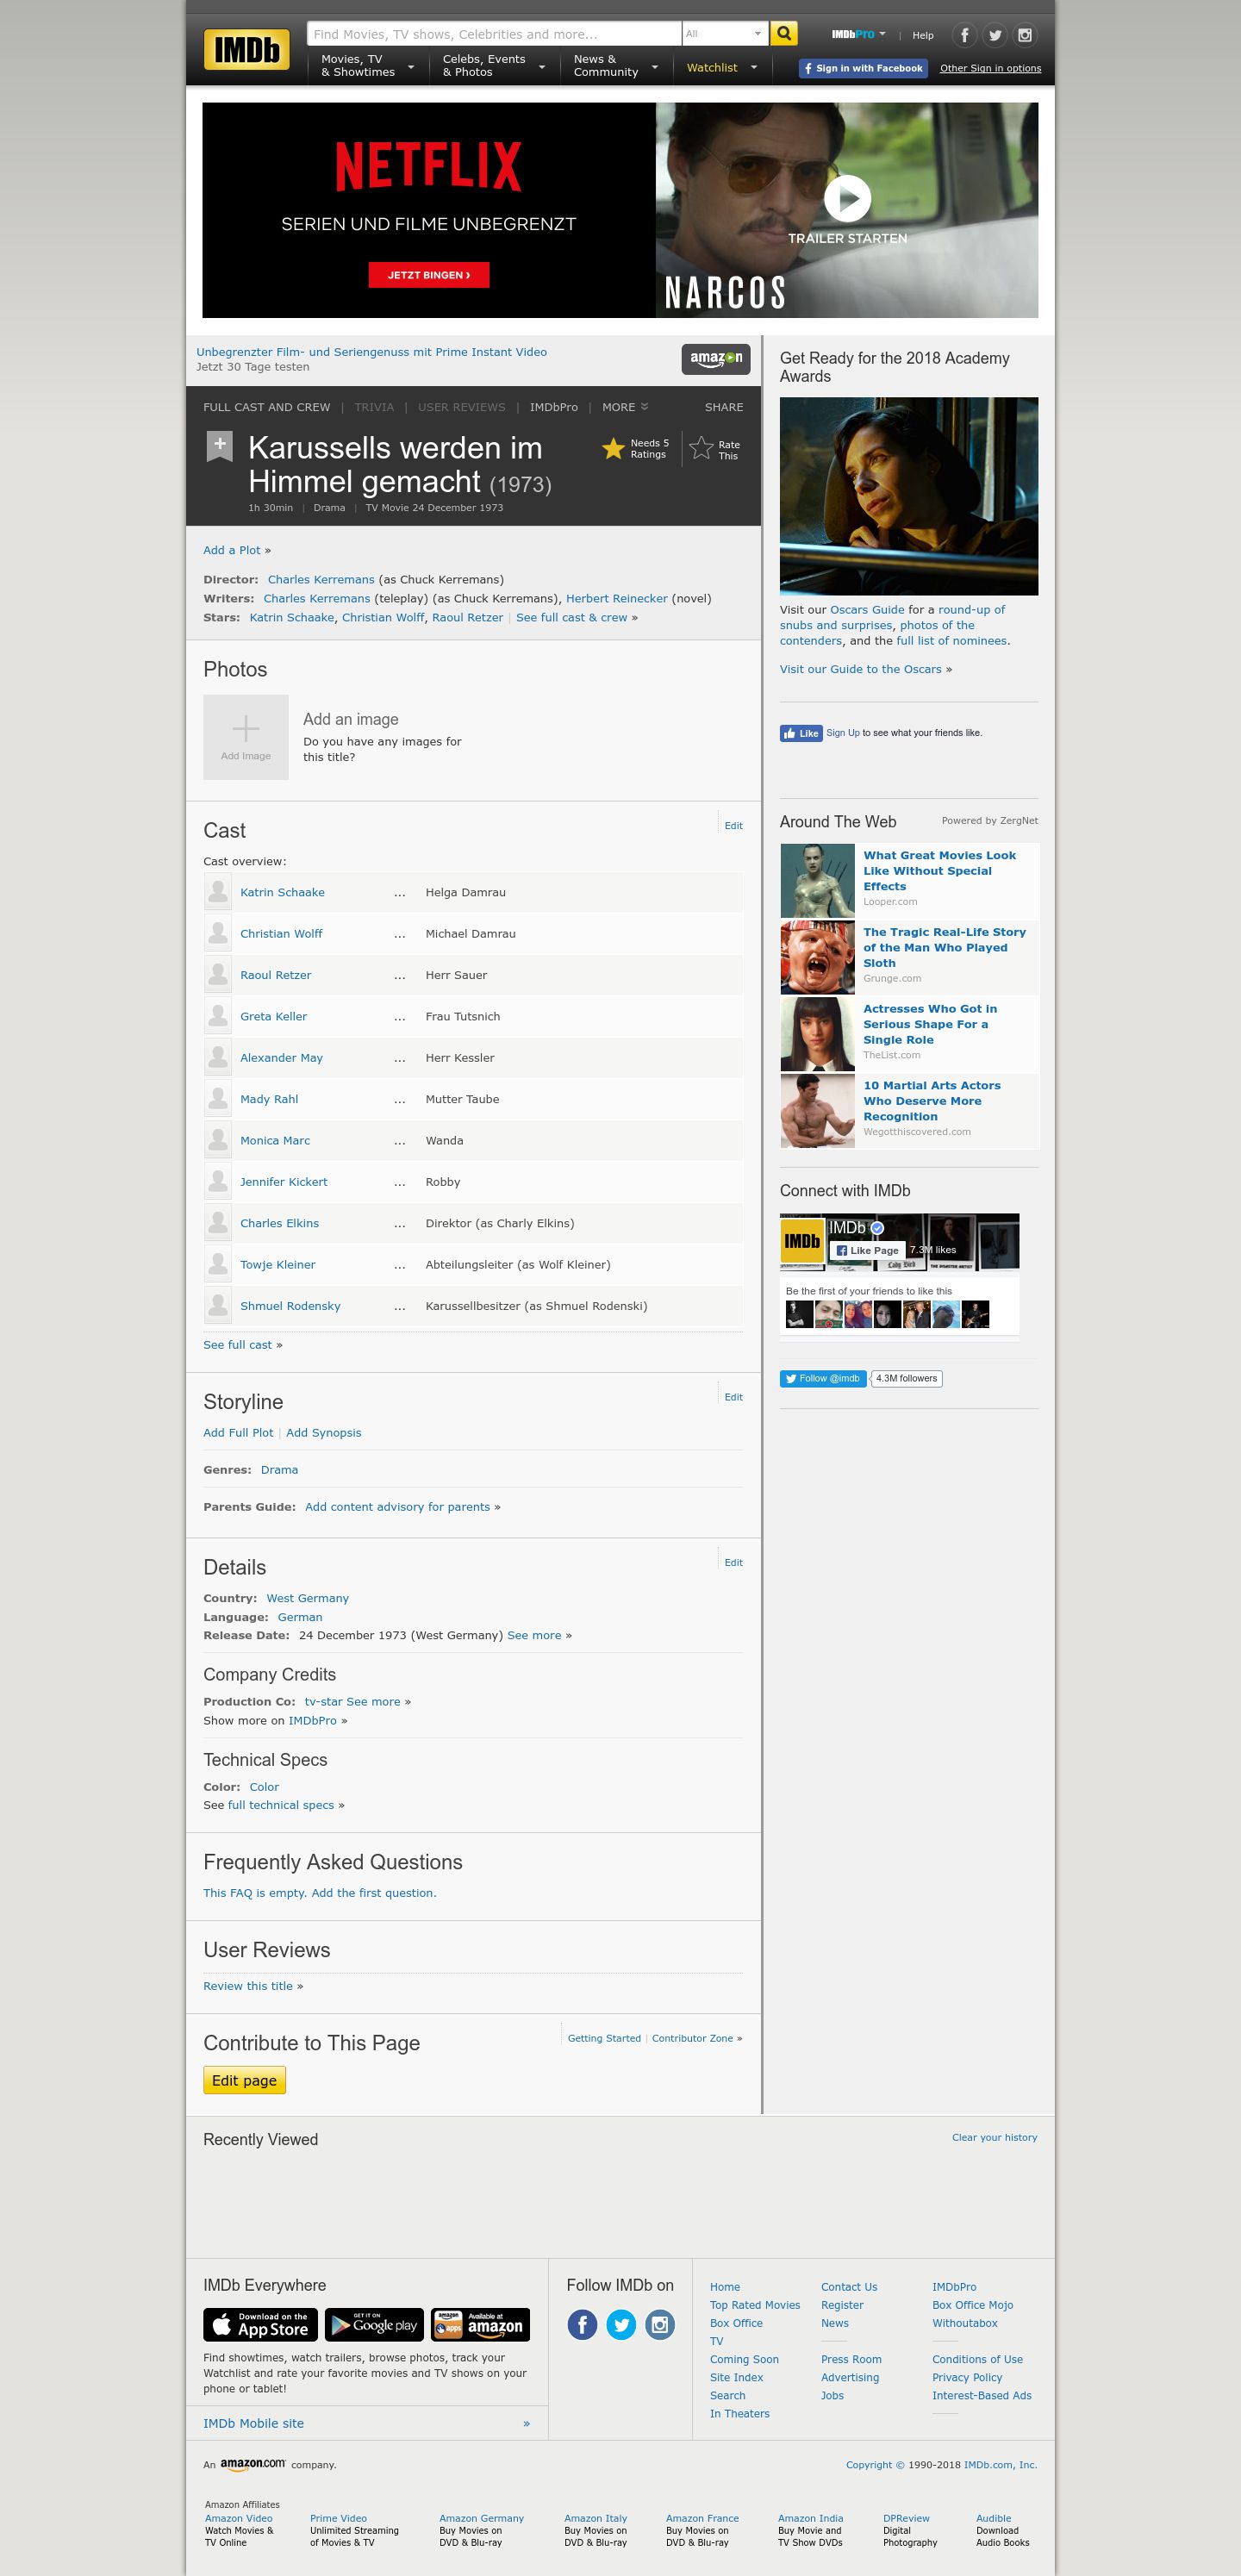
Task: Open the IMDbPro title tab
Action: point(554,407)
